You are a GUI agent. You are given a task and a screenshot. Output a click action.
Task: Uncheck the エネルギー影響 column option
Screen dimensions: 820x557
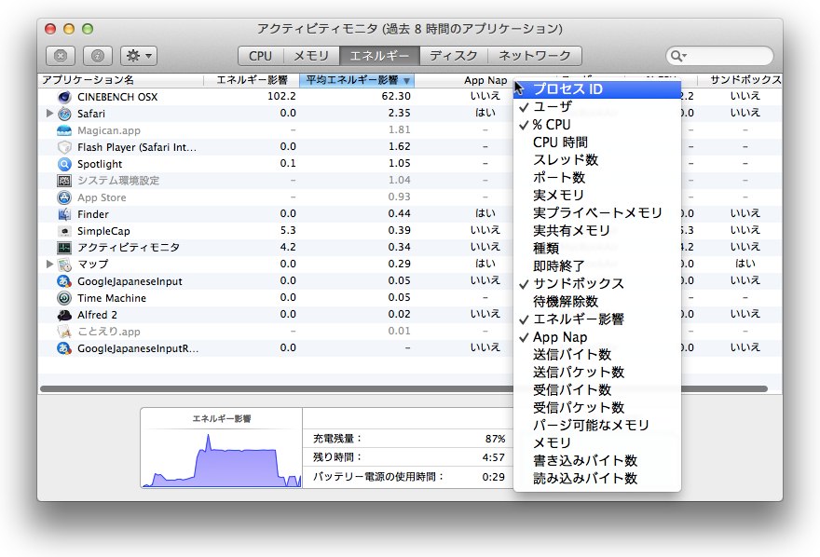(597, 319)
